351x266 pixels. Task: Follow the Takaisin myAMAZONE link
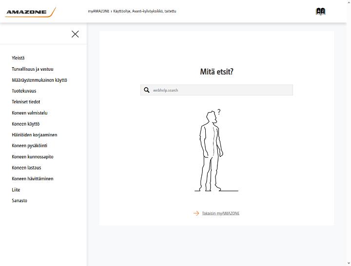[x=221, y=213]
